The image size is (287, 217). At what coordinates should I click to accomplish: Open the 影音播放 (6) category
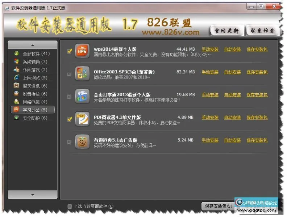[x=33, y=94]
